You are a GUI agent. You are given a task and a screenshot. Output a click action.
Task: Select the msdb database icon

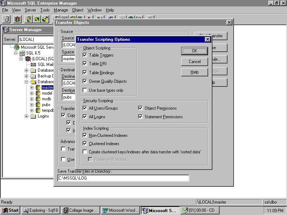click(38, 99)
